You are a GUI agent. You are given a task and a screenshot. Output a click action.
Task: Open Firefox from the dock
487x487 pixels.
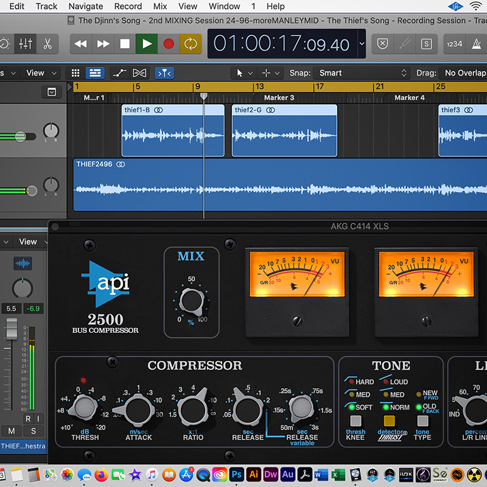(101, 475)
